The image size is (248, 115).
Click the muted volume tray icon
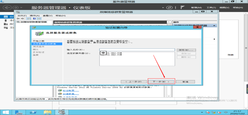pyautogui.click(x=219, y=112)
